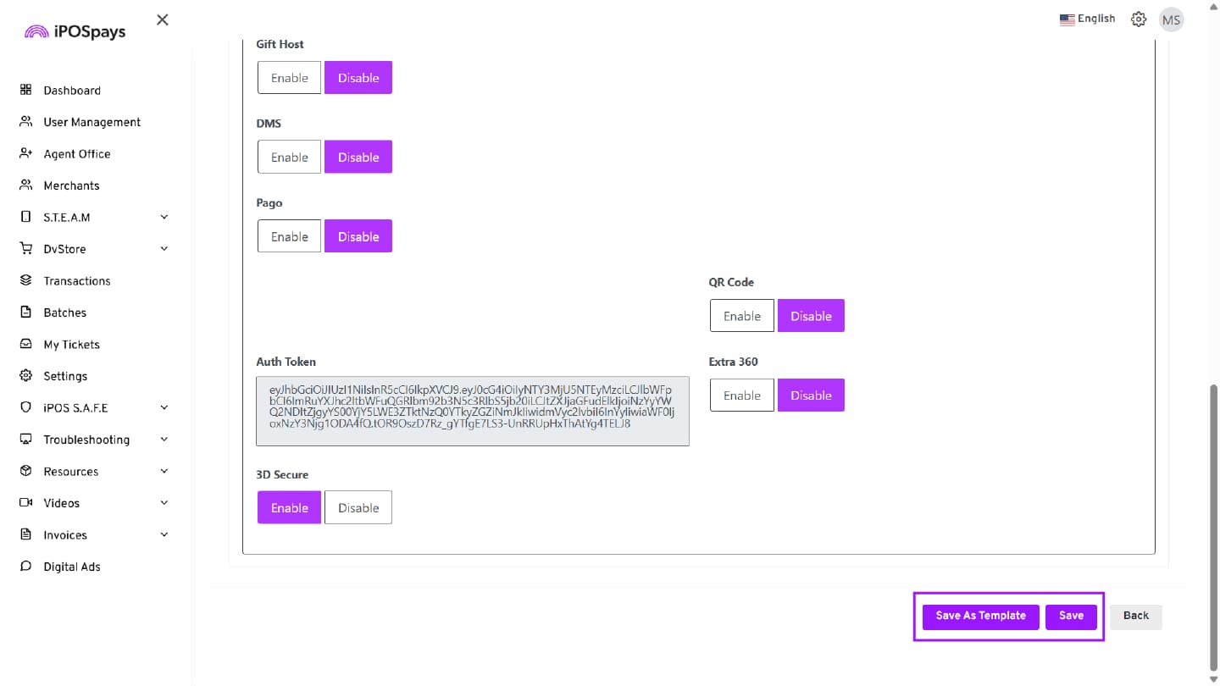Click the Dashboard grid icon
The height and width of the screenshot is (686, 1220).
[x=25, y=90]
